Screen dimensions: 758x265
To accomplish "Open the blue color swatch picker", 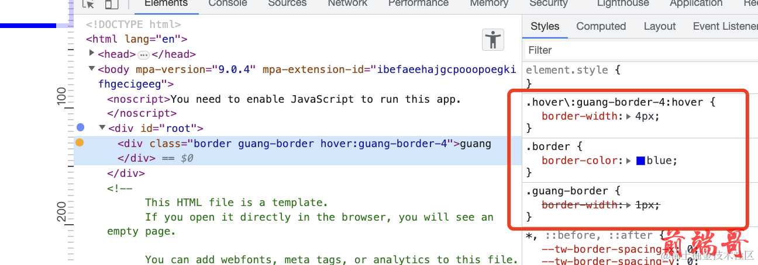I will (x=640, y=161).
